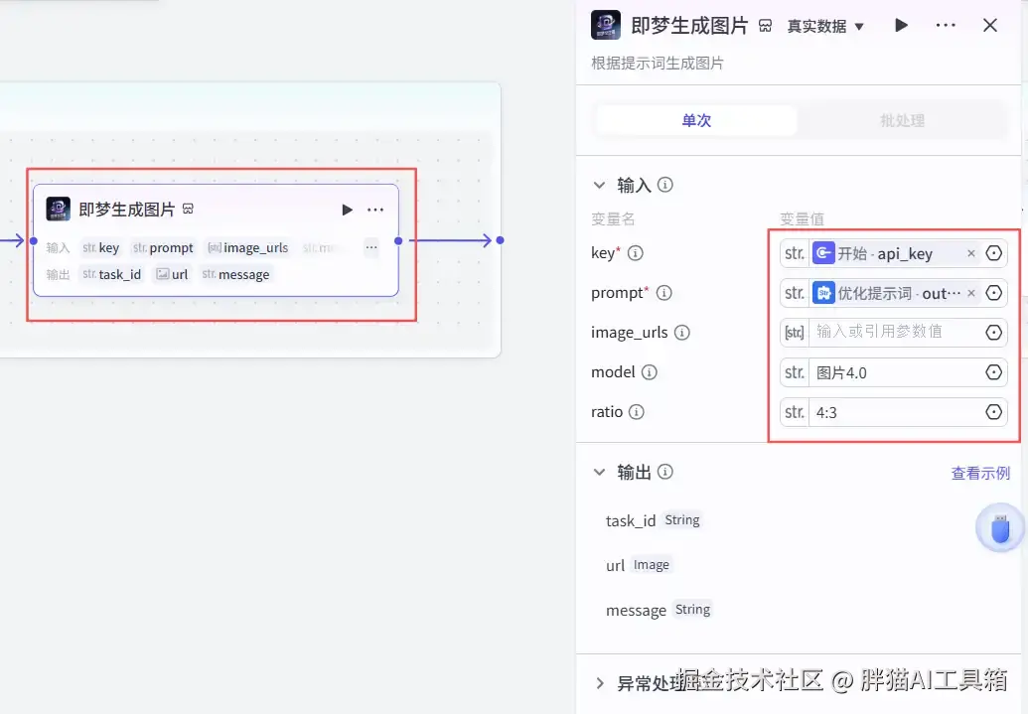
Task: Click the image_urls tag on node card
Action: coord(248,248)
